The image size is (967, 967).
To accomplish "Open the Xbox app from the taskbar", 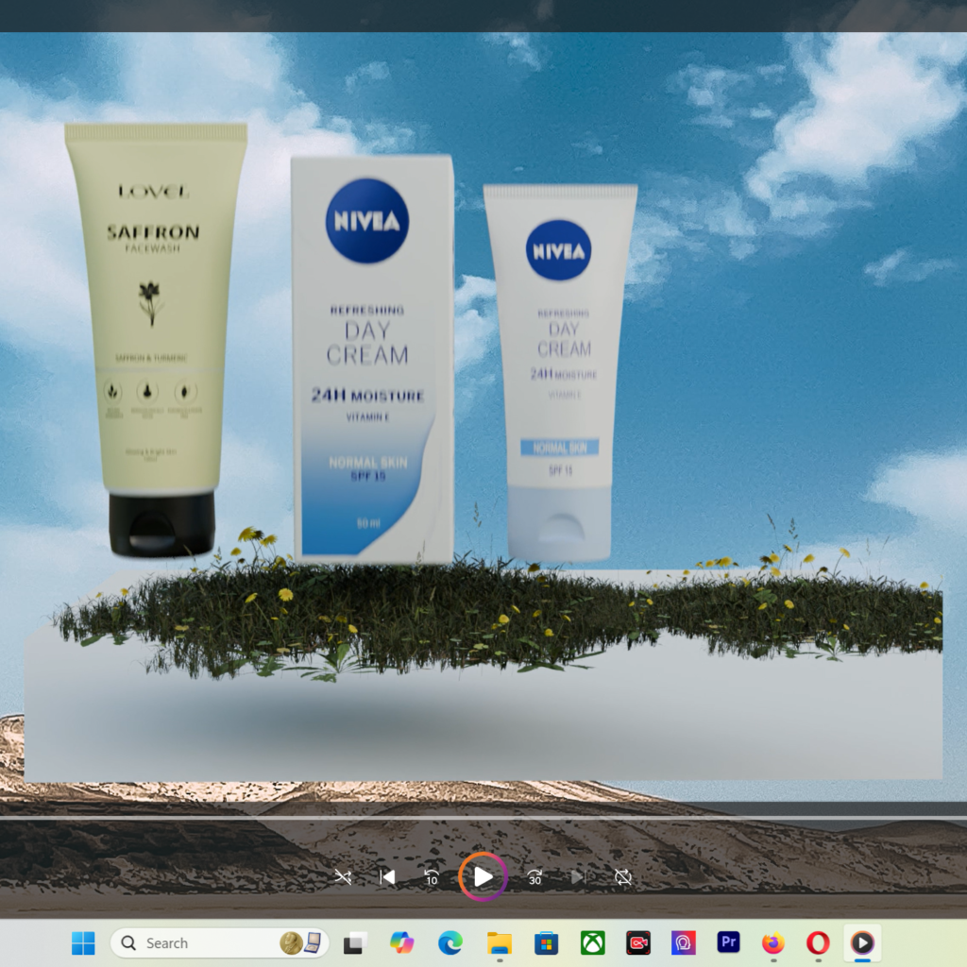I will pyautogui.click(x=593, y=942).
